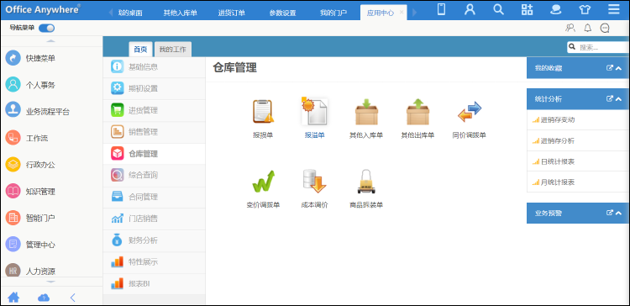Screen dimensions: 630x306
Task: Select 仓库管理 in the module list
Action: [154, 154]
